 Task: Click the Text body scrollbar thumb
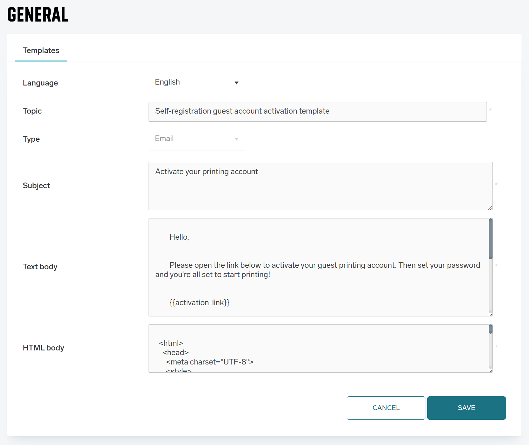(490, 239)
